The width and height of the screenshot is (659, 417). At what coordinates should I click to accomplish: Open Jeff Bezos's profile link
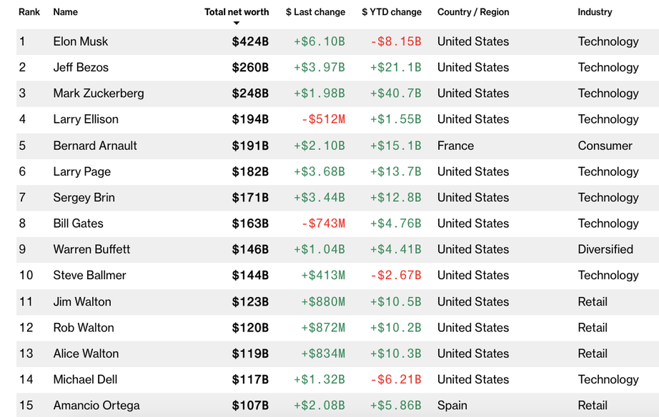pos(81,67)
